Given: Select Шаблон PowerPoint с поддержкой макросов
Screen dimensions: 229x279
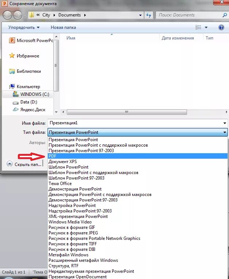Looking at the screenshot, I should (138, 173).
